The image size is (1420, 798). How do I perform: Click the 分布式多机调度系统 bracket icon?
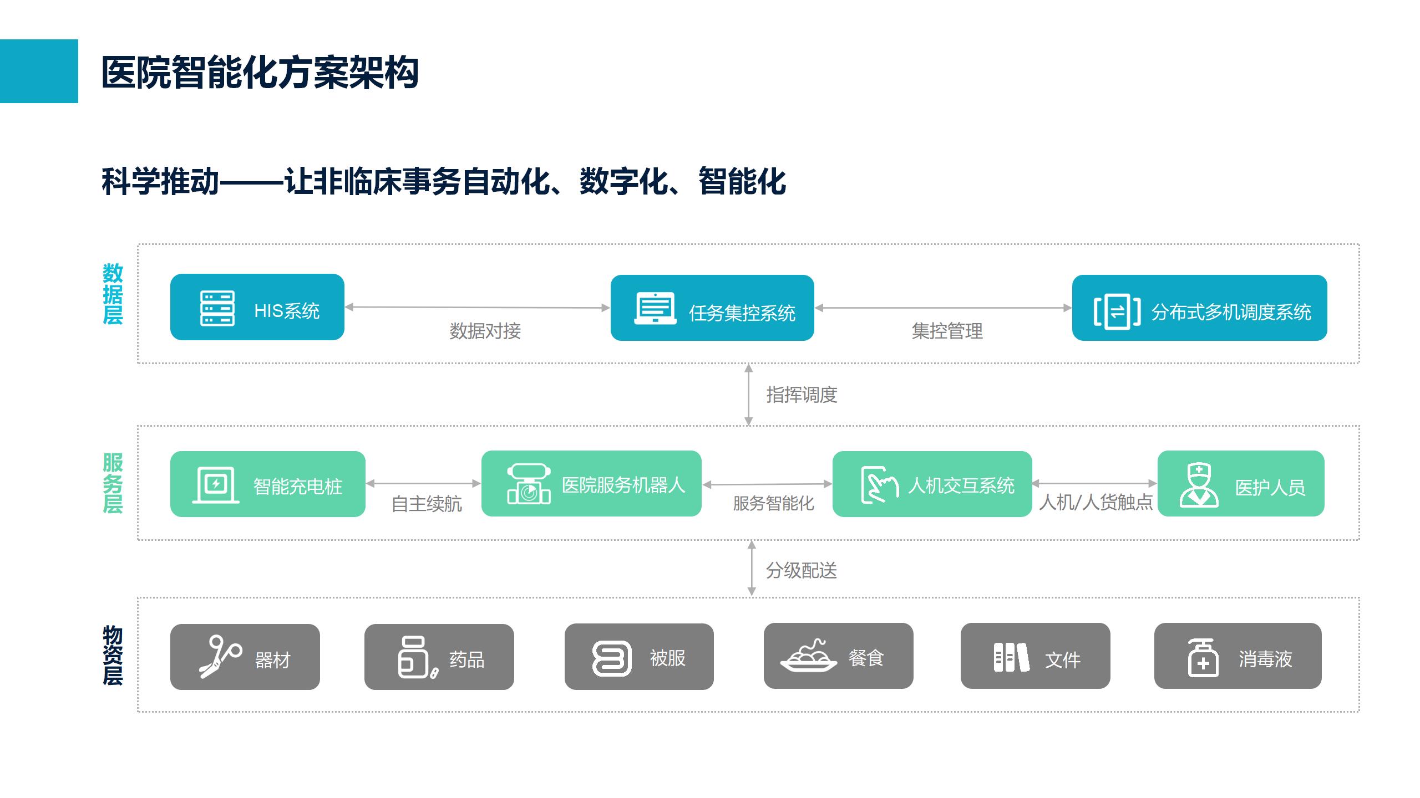[x=1117, y=312]
